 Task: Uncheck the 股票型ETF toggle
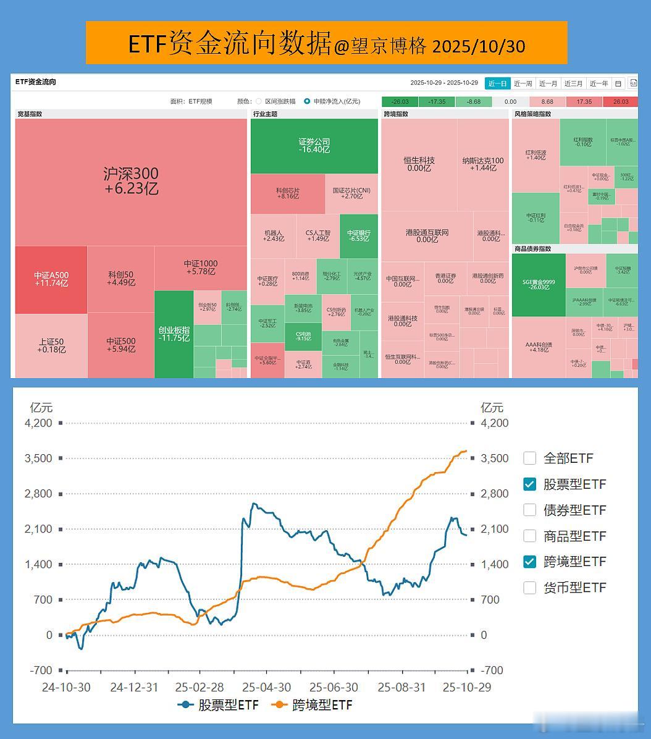(x=529, y=484)
